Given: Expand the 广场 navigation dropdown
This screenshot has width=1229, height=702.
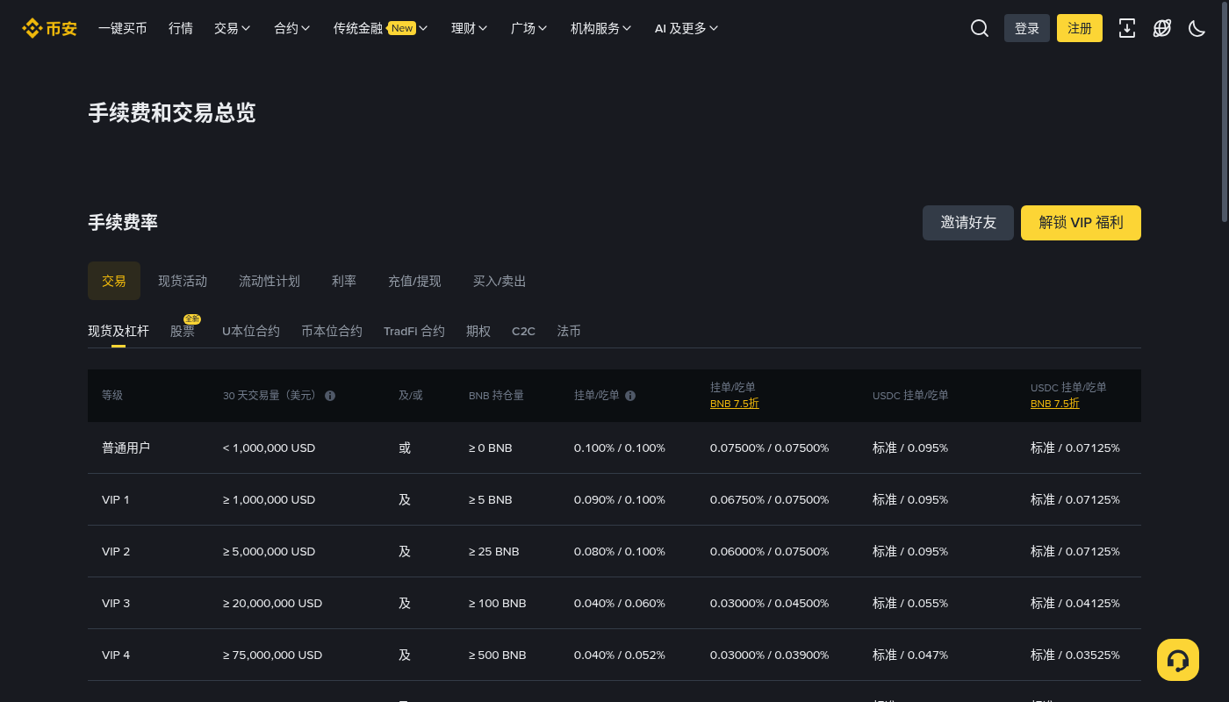Looking at the screenshot, I should 529,28.
